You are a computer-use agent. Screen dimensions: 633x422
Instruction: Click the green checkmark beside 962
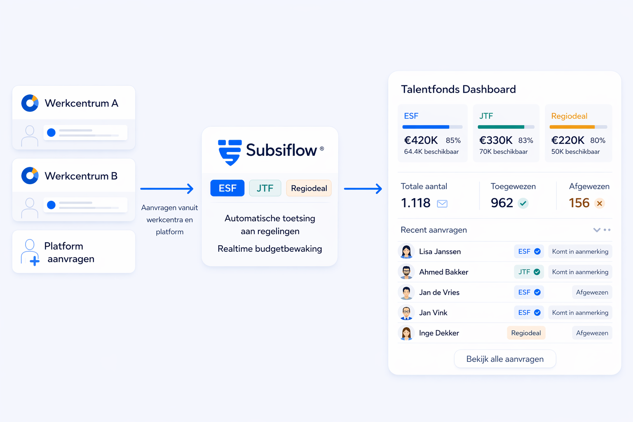tap(523, 203)
